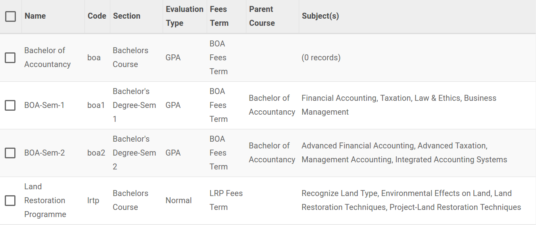
Task: Open the BOA-Sem-2 course record
Action: tap(44, 153)
